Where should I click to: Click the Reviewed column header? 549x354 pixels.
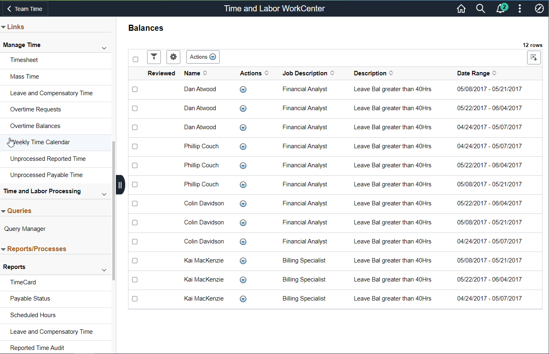[x=161, y=73]
